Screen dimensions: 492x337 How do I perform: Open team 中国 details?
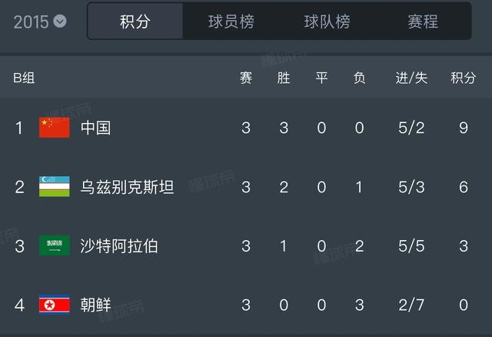(96, 128)
